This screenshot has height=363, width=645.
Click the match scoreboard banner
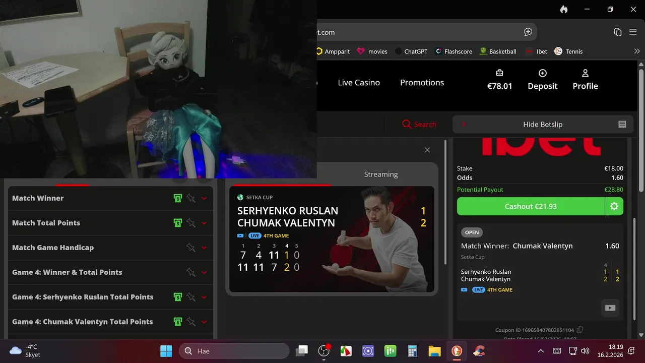tap(332, 239)
